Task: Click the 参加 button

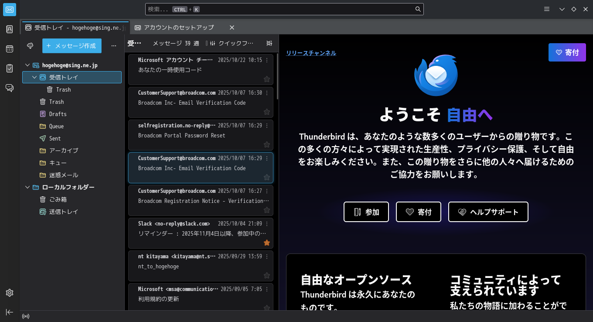Action: point(366,212)
